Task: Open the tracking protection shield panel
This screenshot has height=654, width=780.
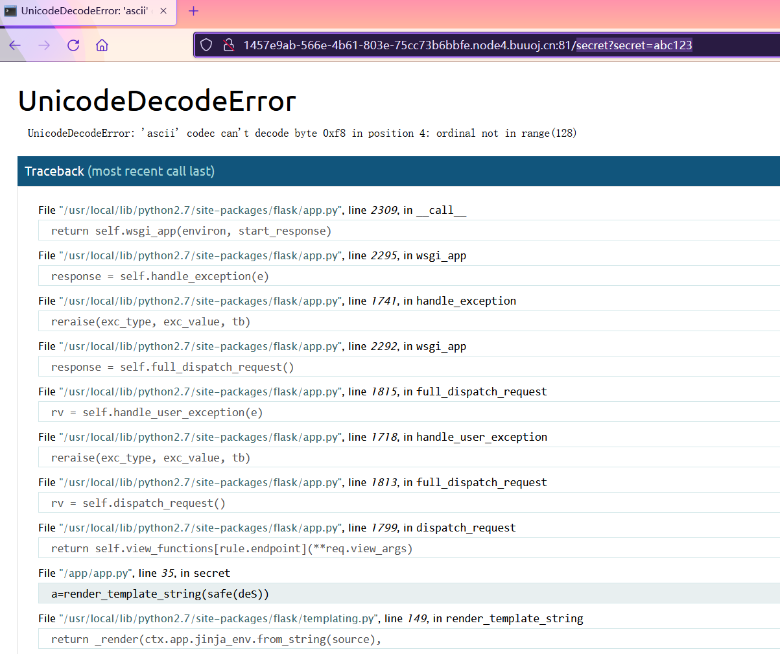Action: coord(206,45)
